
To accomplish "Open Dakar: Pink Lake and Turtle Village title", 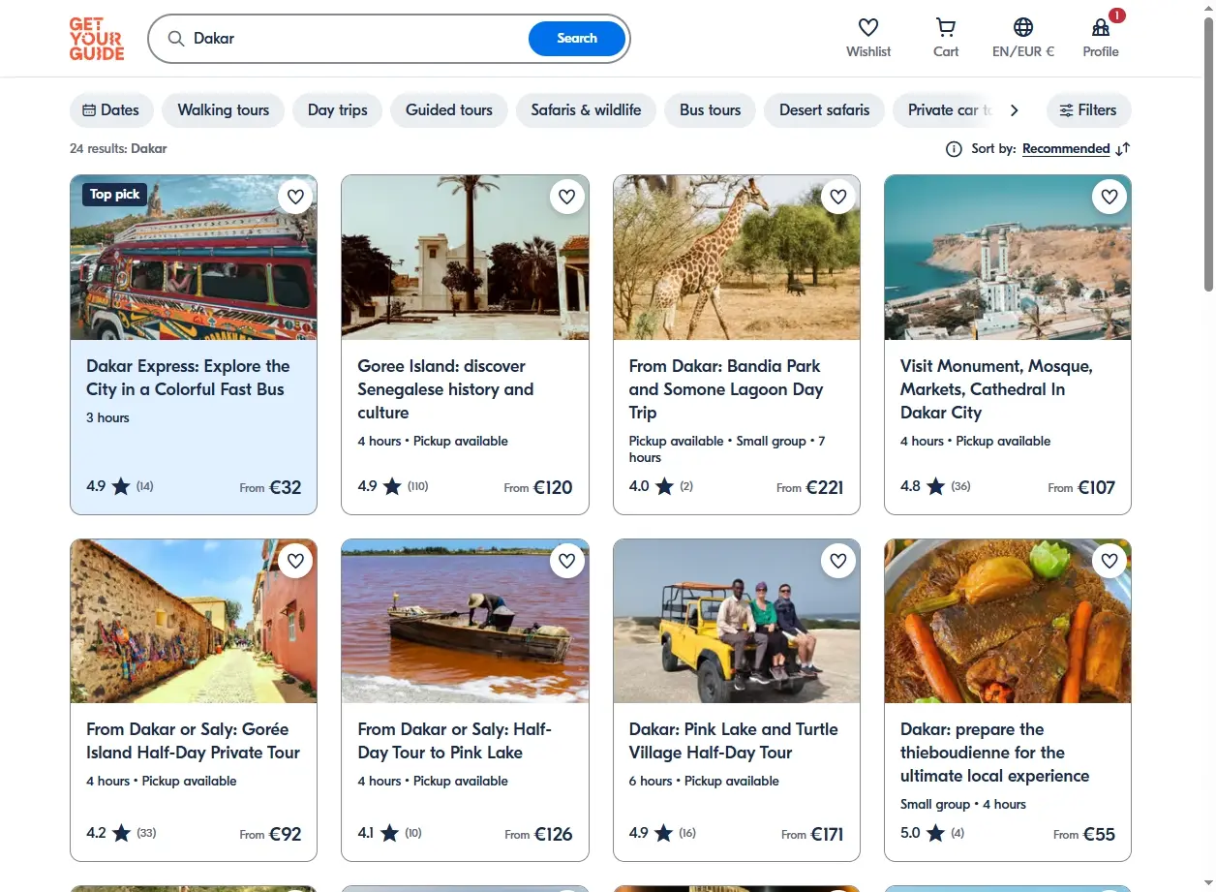I will (x=734, y=741).
